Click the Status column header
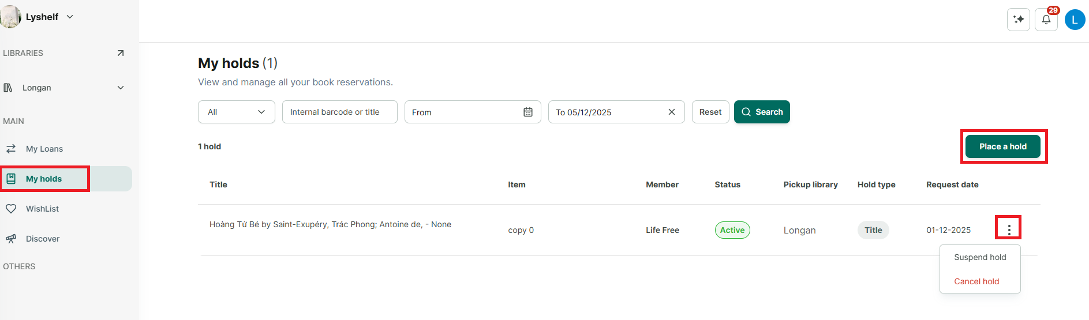 (x=727, y=185)
